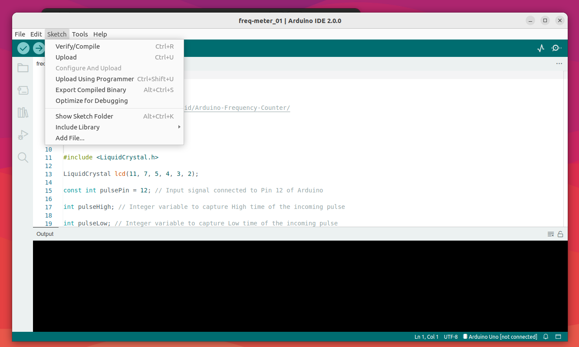Click the Upload arrow toolbar button
Screen dimensions: 579x347
(x=39, y=48)
